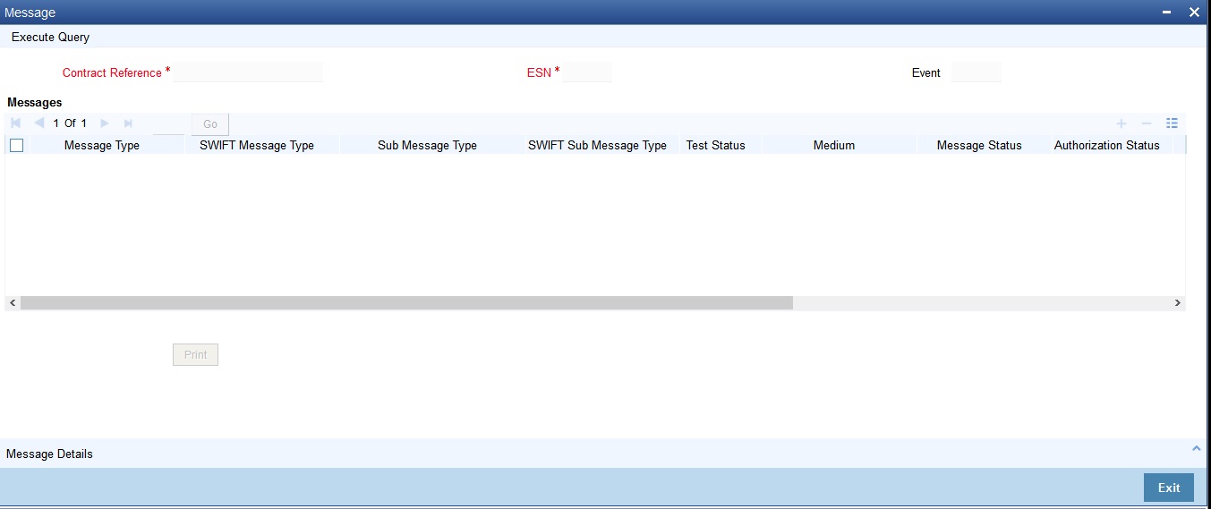Click the scroll right arrow
Viewport: 1211px width, 509px height.
point(1178,303)
